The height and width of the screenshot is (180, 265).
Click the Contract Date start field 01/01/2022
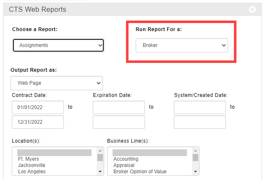pyautogui.click(x=38, y=107)
